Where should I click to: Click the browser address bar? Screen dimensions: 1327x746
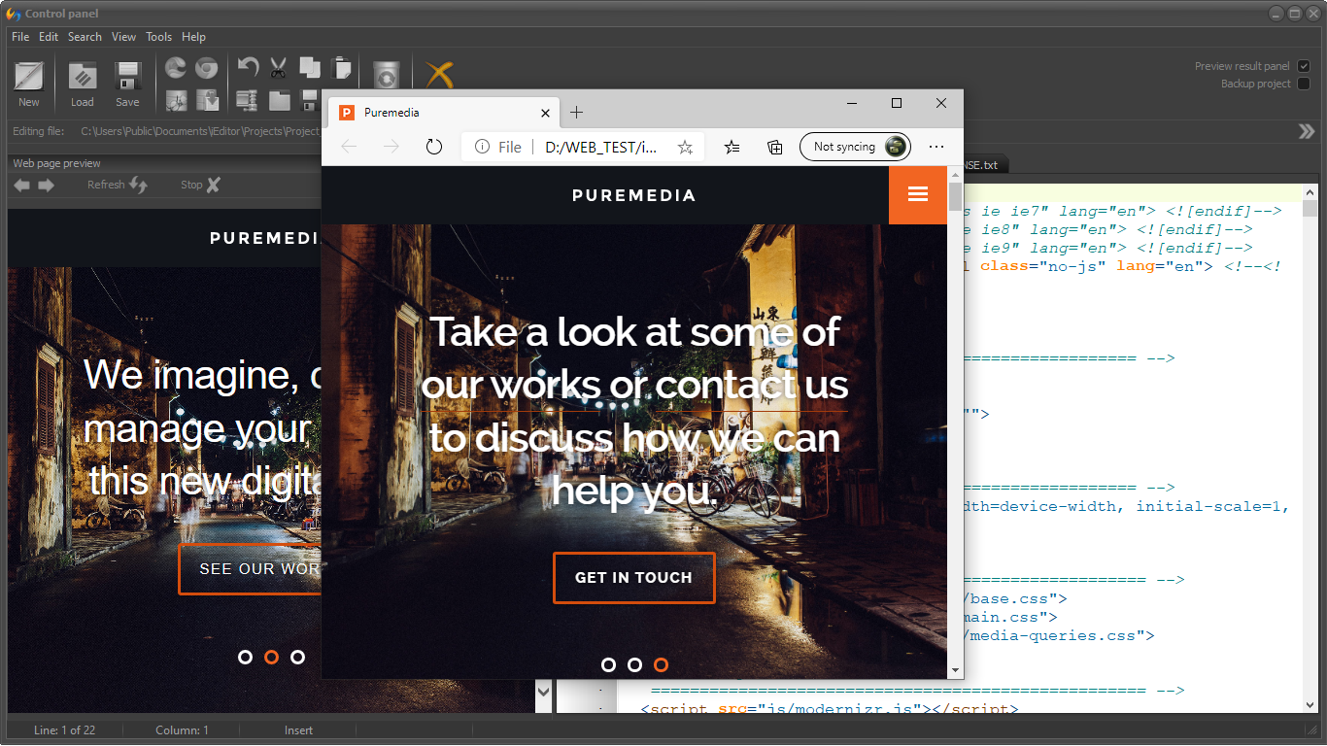click(582, 147)
